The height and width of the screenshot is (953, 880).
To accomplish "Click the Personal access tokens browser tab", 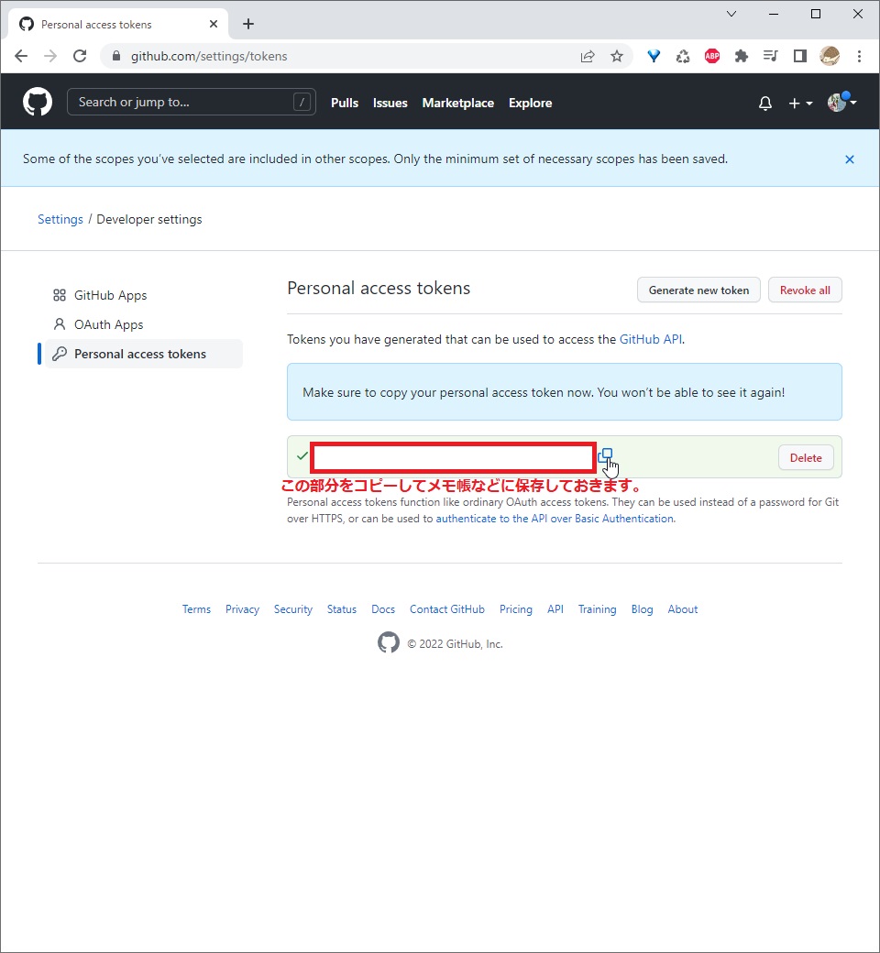I will tap(118, 25).
